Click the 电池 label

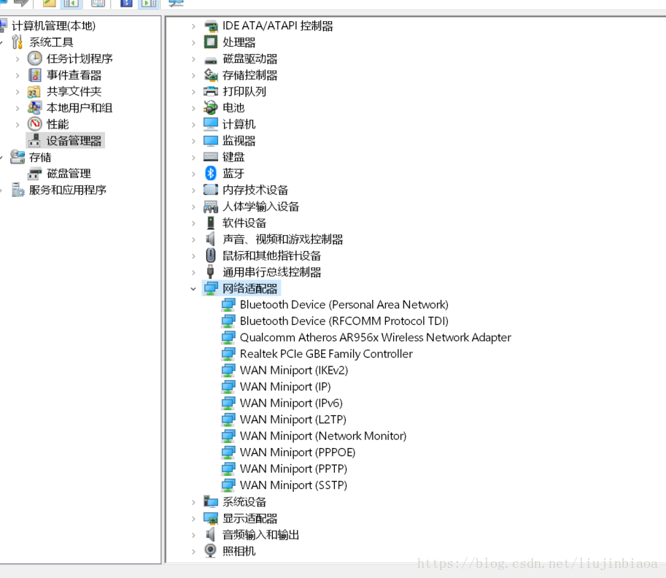coord(233,107)
